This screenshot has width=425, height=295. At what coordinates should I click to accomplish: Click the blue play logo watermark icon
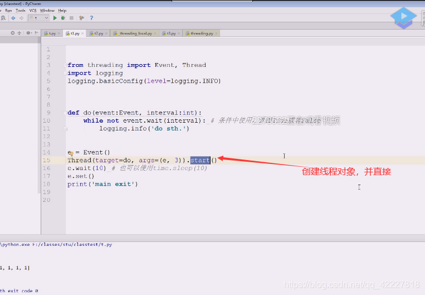click(x=404, y=18)
